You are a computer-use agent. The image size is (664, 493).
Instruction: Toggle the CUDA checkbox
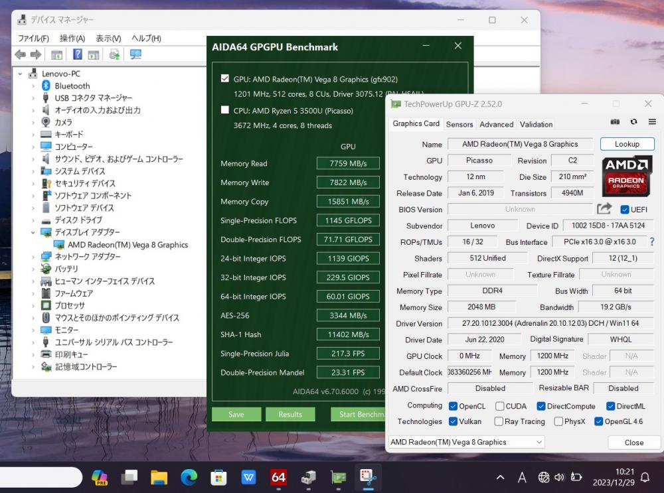[500, 406]
